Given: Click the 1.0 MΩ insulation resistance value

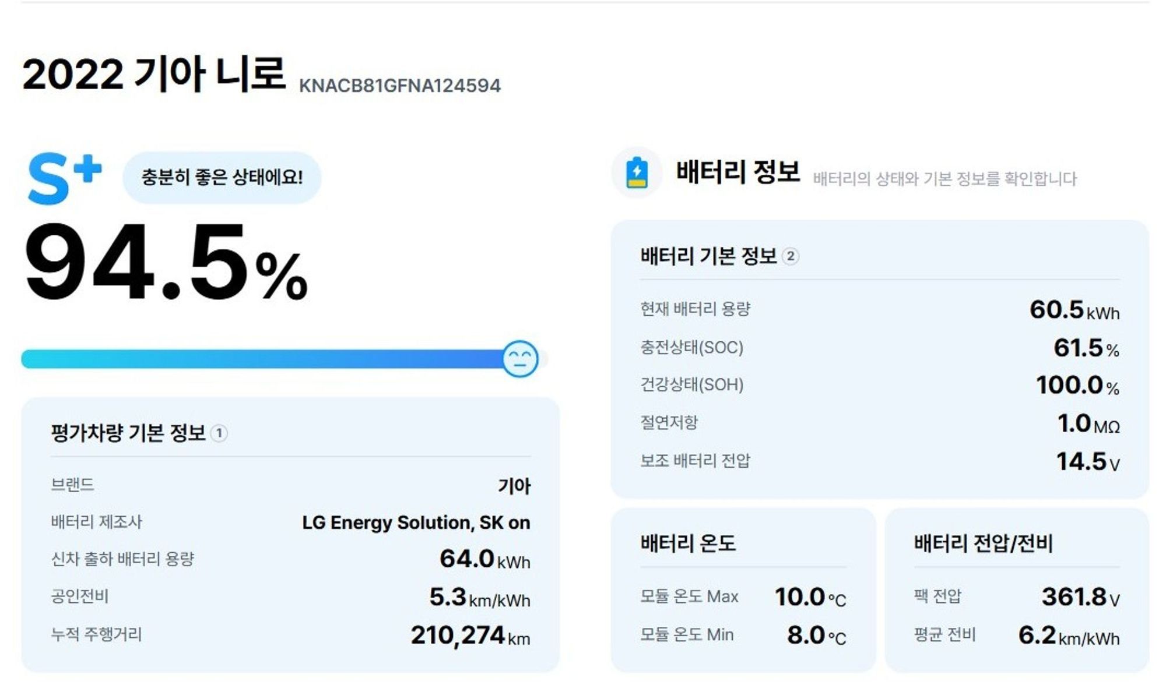Looking at the screenshot, I should click(1088, 423).
